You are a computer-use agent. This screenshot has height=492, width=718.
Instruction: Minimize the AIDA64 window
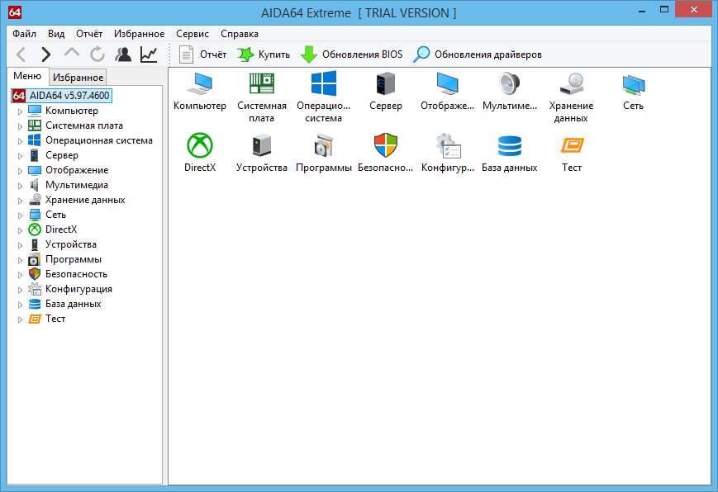641,10
